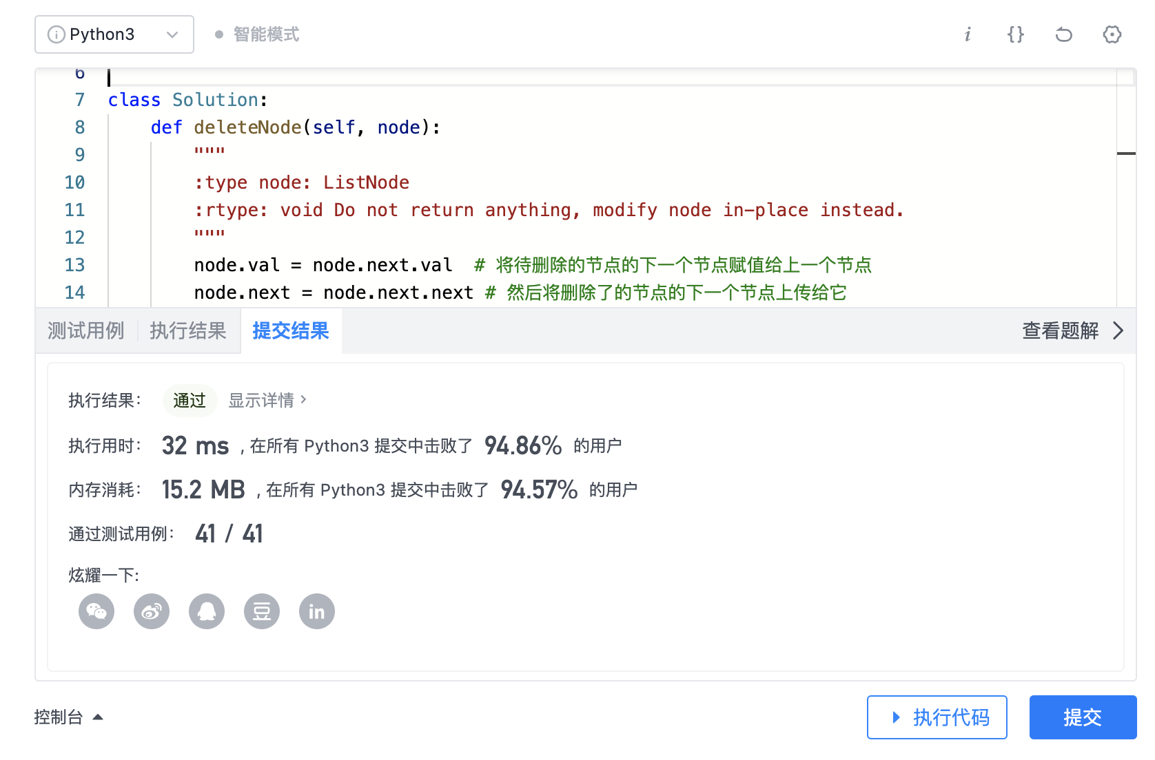Switch to the 测试用例 tab
The width and height of the screenshot is (1155, 760).
click(x=85, y=330)
